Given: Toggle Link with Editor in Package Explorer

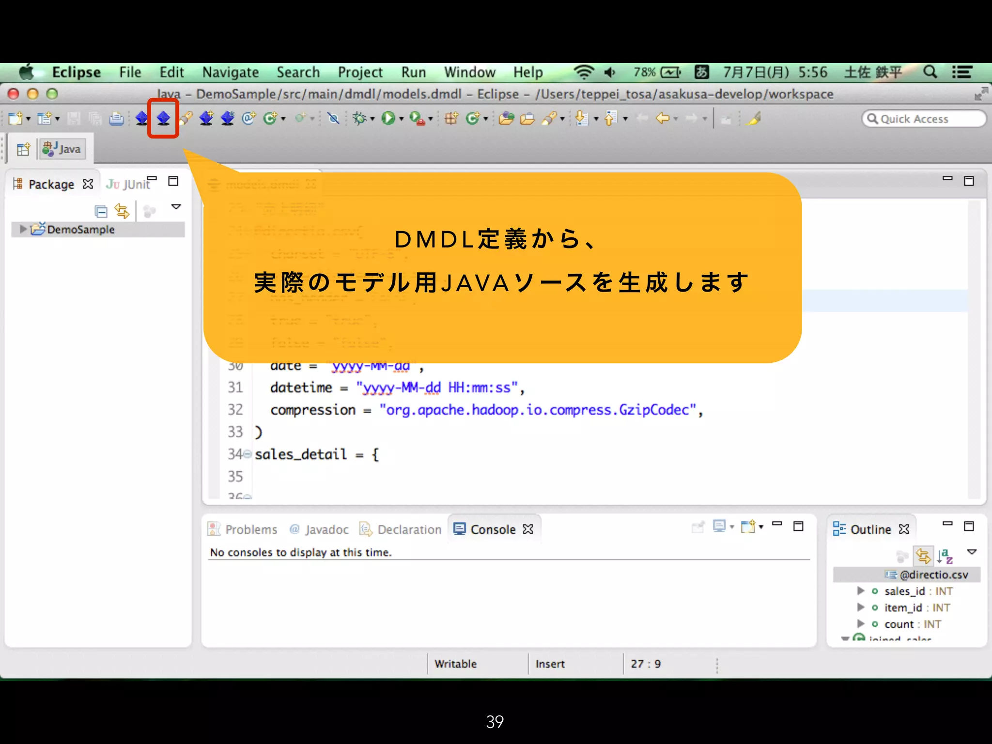Looking at the screenshot, I should [122, 211].
